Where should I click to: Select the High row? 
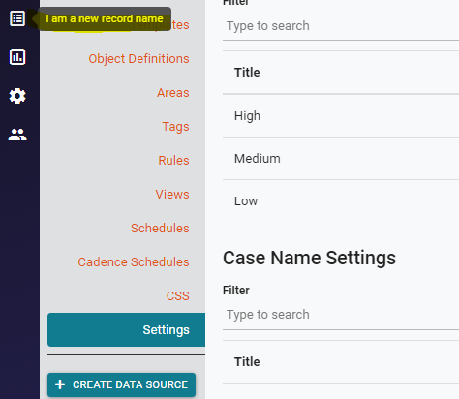pyautogui.click(x=341, y=116)
